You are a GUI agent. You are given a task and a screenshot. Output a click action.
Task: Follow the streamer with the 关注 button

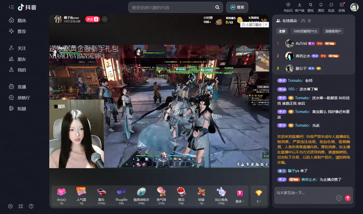(x=92, y=19)
